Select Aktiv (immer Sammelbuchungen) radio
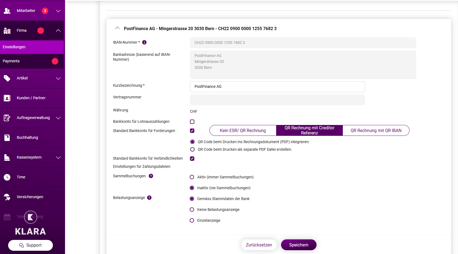 [x=192, y=177]
